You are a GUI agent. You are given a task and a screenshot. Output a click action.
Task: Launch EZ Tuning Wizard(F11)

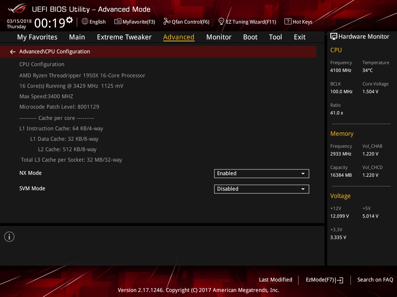pyautogui.click(x=247, y=22)
